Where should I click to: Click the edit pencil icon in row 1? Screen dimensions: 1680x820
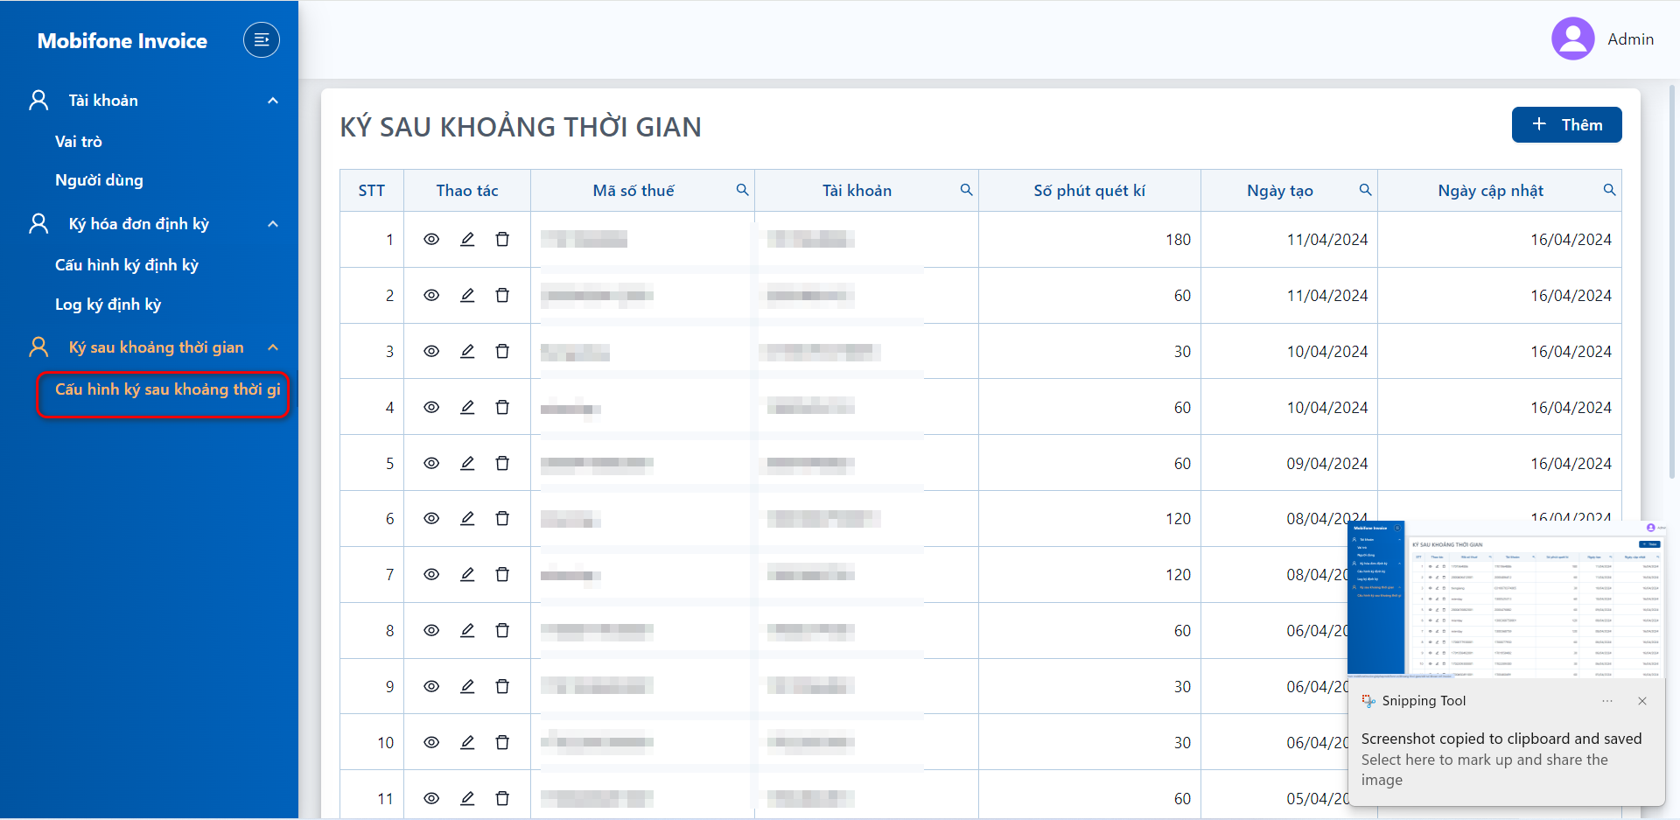point(467,239)
